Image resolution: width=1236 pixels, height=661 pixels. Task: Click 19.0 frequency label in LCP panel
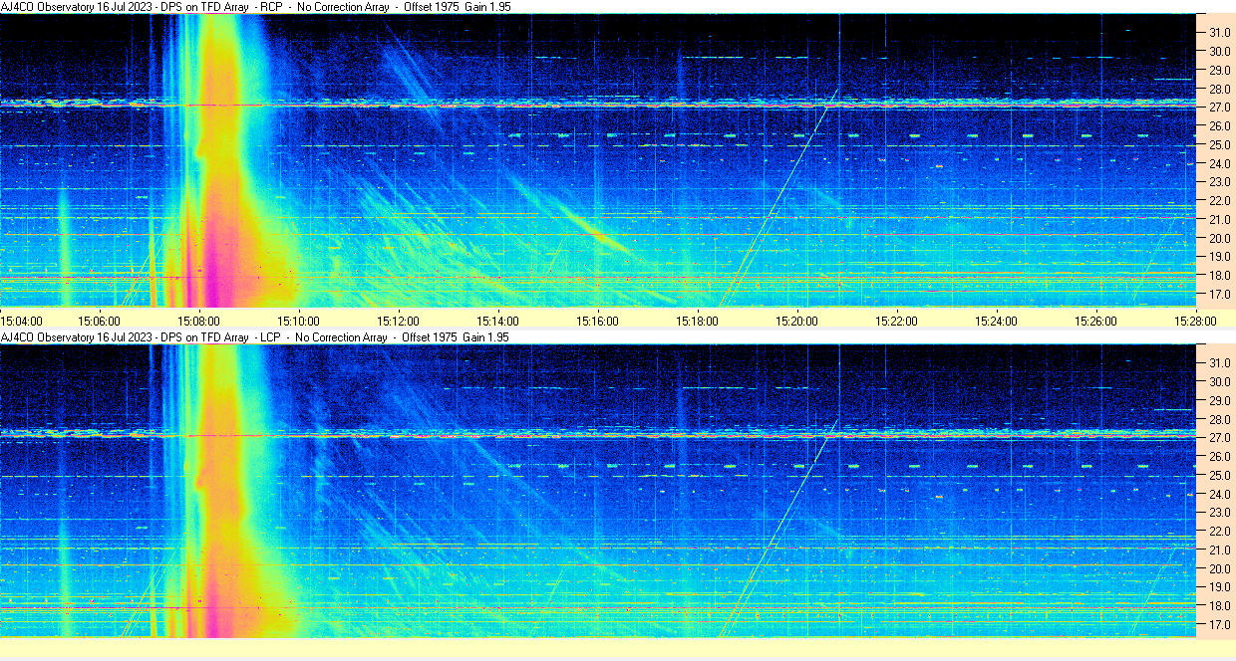(1220, 587)
